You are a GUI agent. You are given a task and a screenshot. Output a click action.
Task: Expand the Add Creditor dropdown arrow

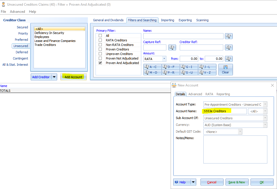point(54,77)
